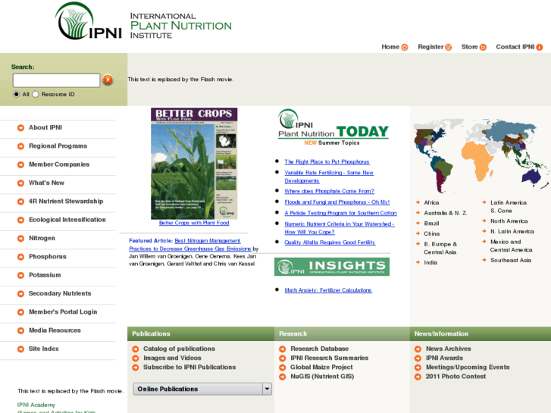Viewport: 551px width, 413px height.
Task: Click inside the Search text field
Action: click(57, 80)
